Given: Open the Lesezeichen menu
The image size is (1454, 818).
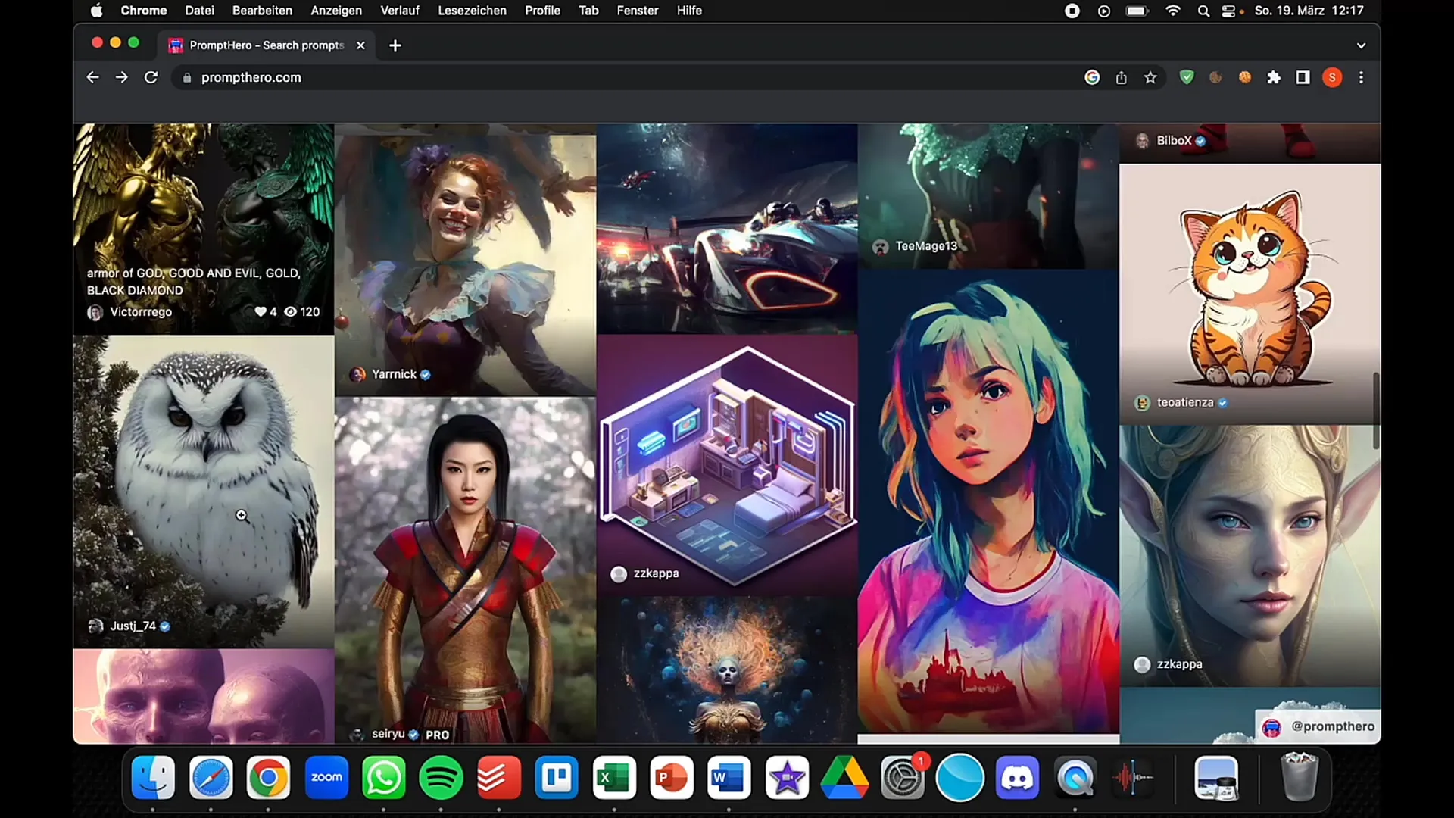Looking at the screenshot, I should coord(472,11).
